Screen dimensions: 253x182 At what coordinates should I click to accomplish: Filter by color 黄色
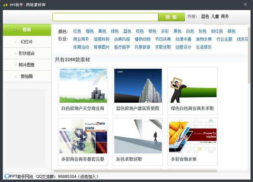(x=102, y=31)
